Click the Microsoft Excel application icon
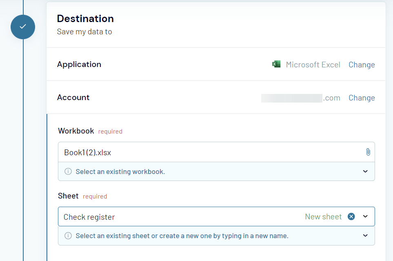The width and height of the screenshot is (393, 261). (x=276, y=65)
